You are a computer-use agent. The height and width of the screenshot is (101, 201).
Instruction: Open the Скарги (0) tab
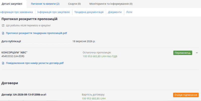coord(74,4)
